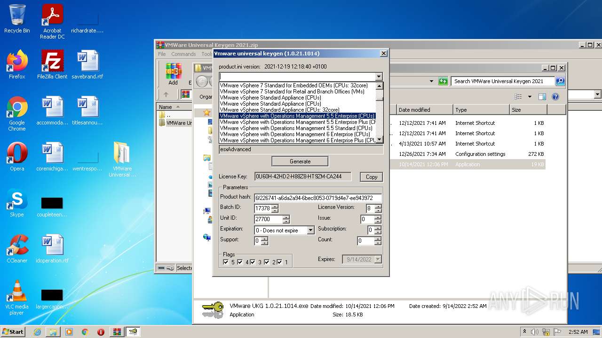Image resolution: width=602 pixels, height=338 pixels.
Task: Click Explorer search box
Action: 503,81
